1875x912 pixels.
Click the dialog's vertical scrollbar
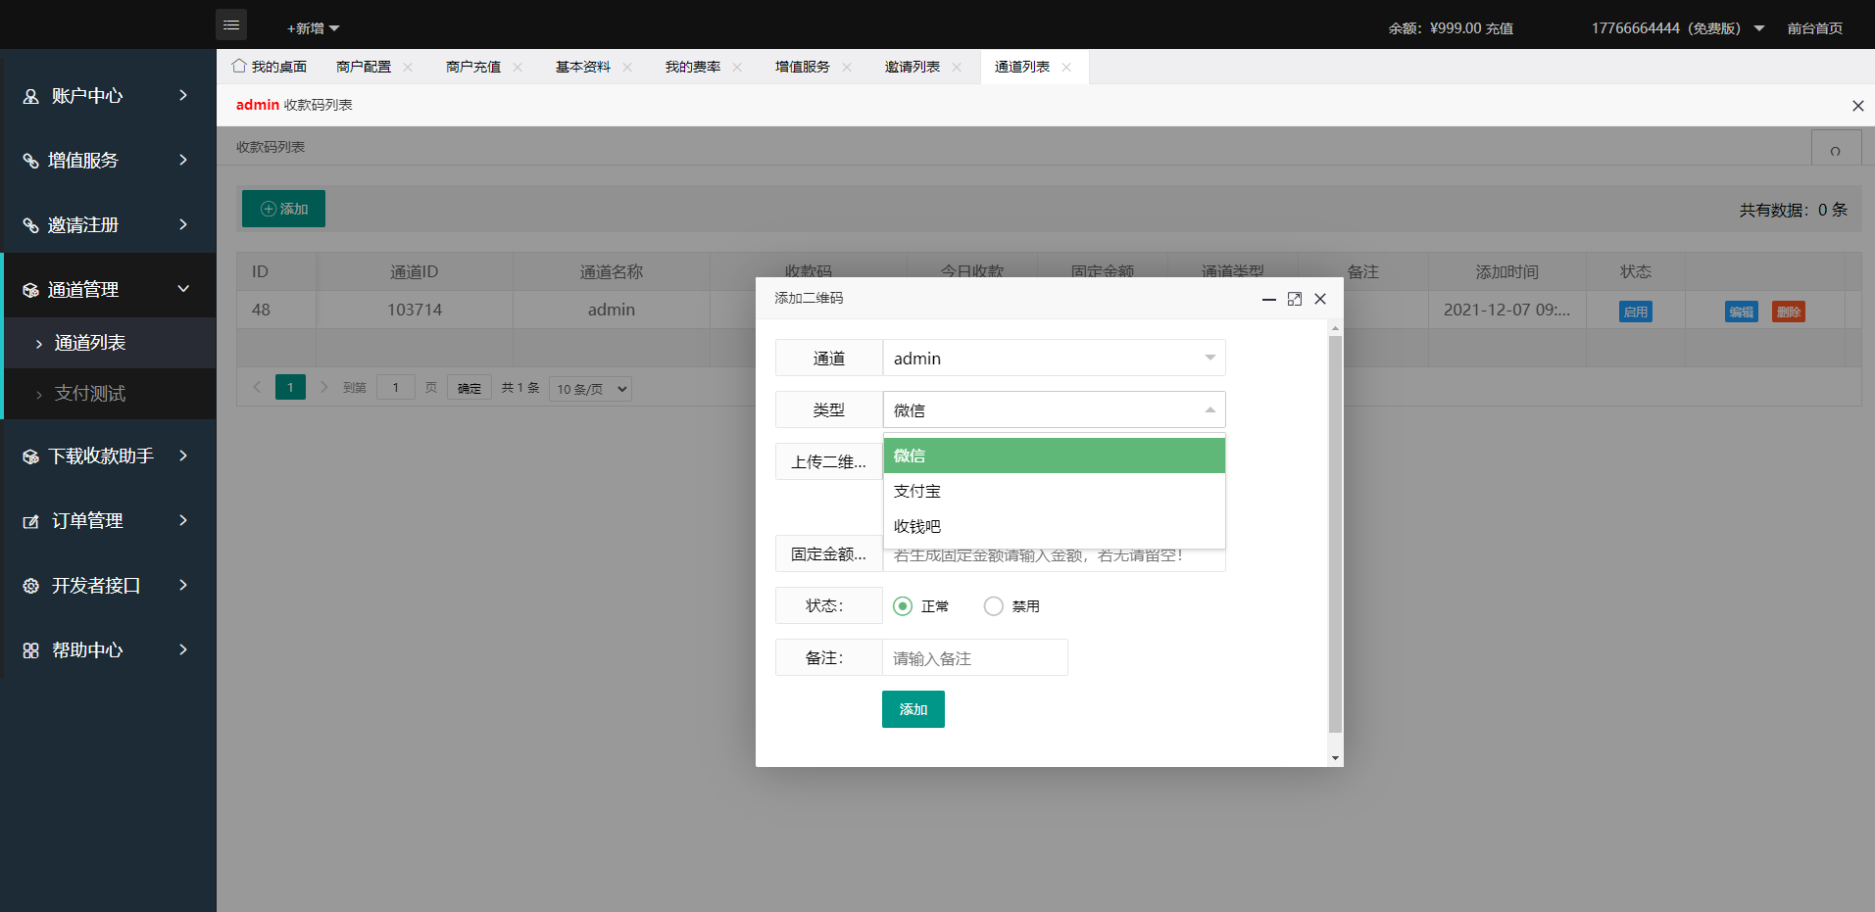(x=1334, y=534)
